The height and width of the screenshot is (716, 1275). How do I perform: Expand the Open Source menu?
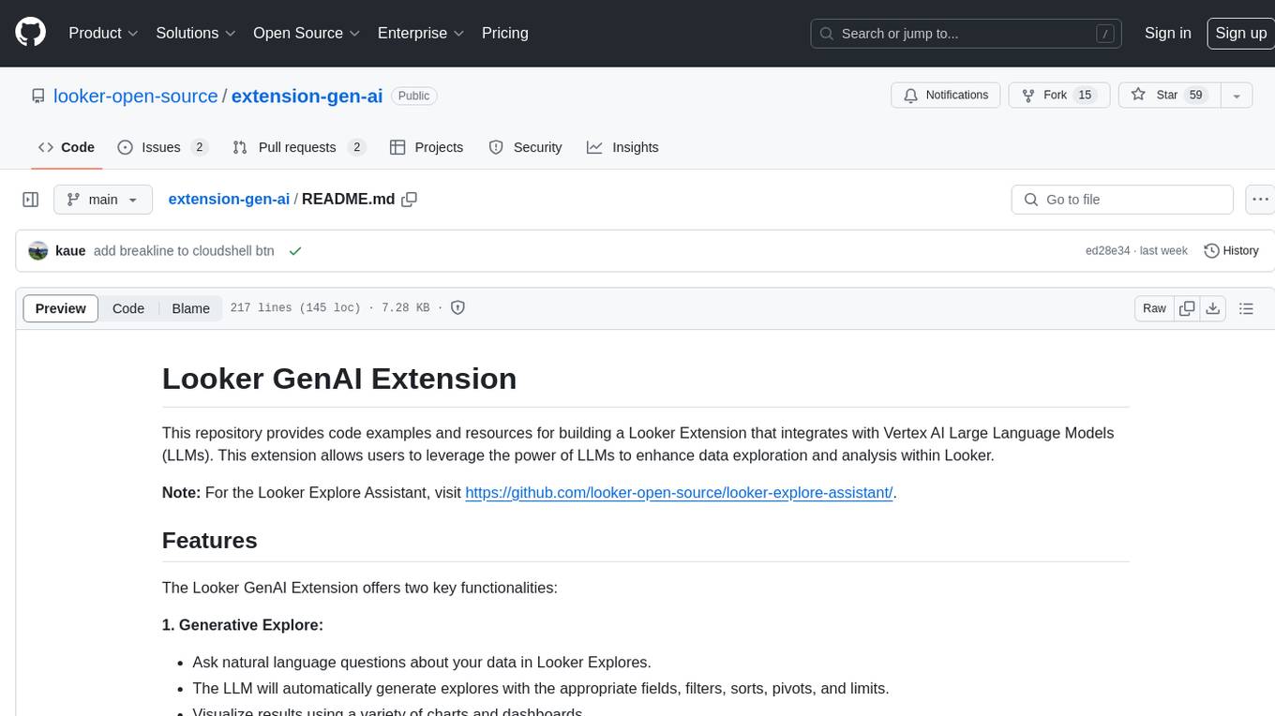click(x=307, y=33)
